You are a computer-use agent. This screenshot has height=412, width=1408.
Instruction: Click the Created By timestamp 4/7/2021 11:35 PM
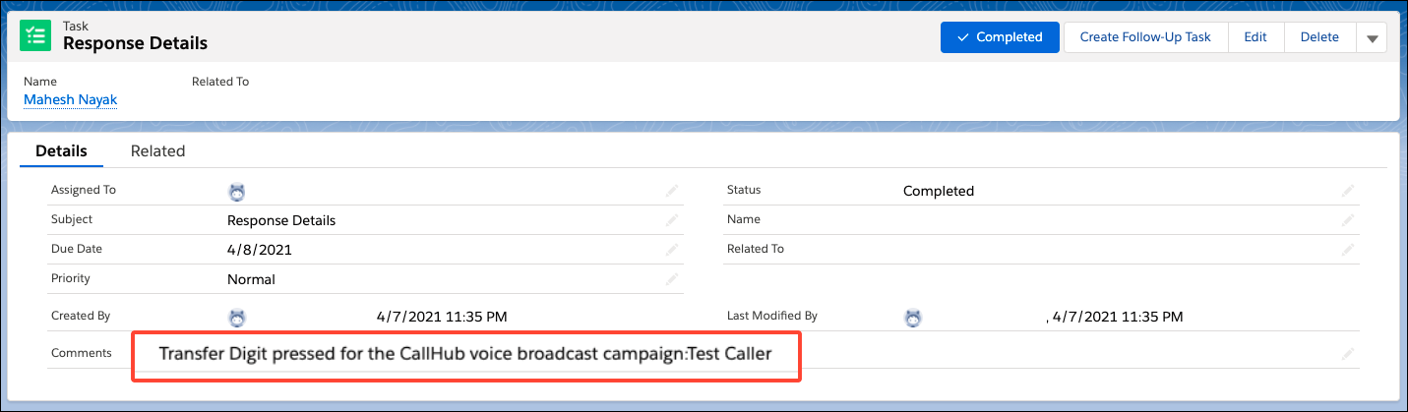442,317
